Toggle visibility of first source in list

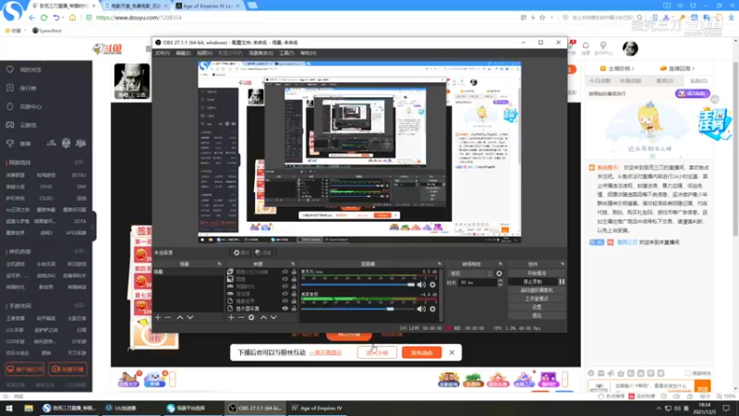click(x=285, y=272)
